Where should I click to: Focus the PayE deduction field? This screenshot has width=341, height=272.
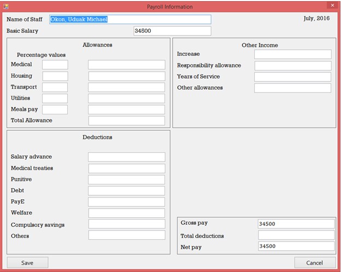(x=126, y=201)
